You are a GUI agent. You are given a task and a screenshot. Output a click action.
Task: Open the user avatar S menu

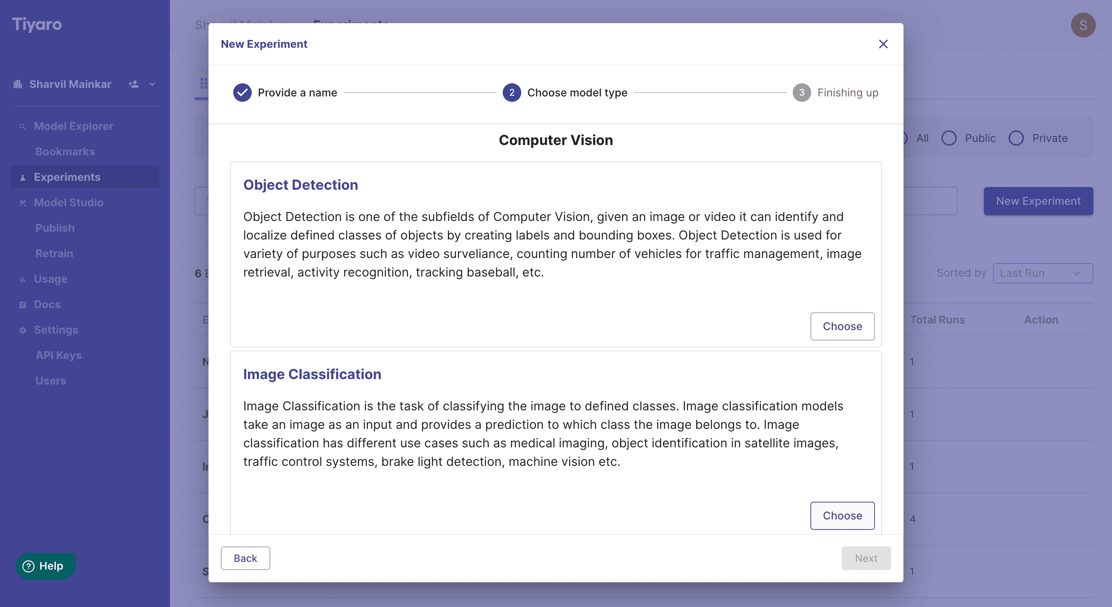1083,25
